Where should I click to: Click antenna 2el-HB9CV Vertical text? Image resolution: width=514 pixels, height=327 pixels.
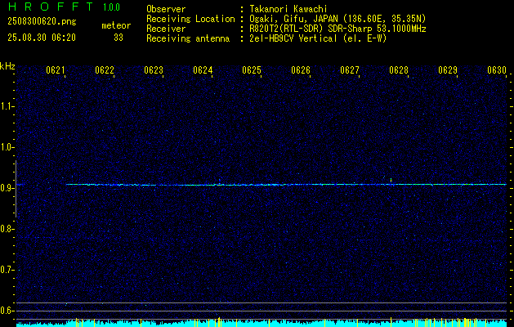tap(318, 38)
